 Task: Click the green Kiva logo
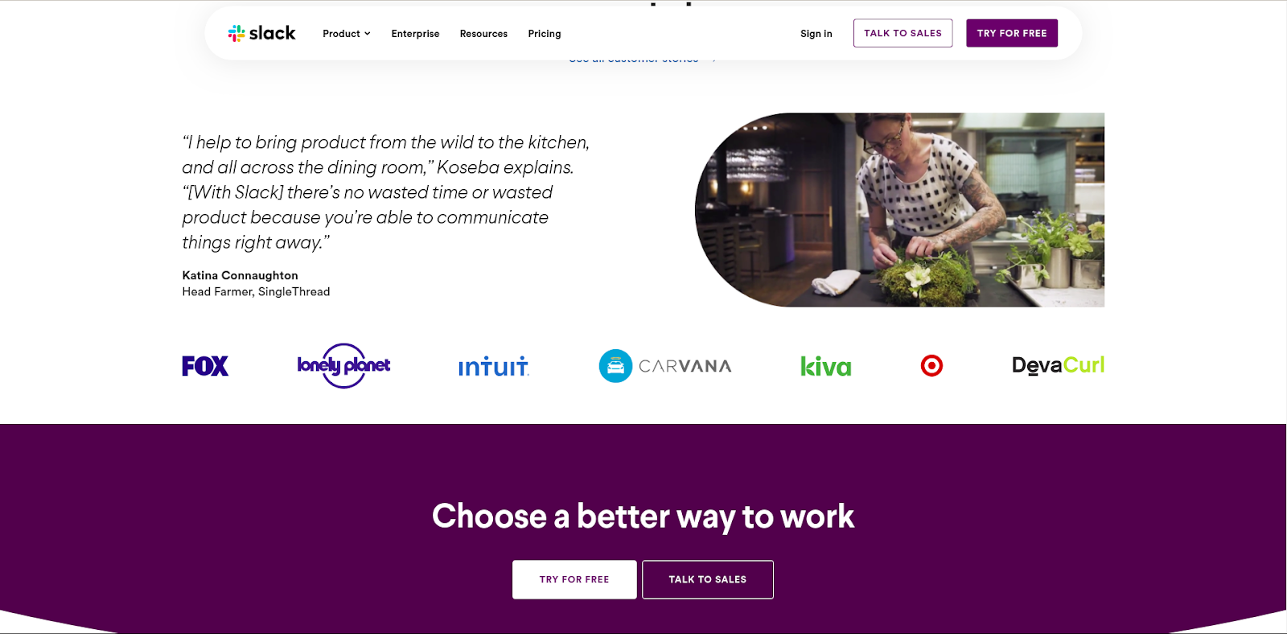coord(825,366)
